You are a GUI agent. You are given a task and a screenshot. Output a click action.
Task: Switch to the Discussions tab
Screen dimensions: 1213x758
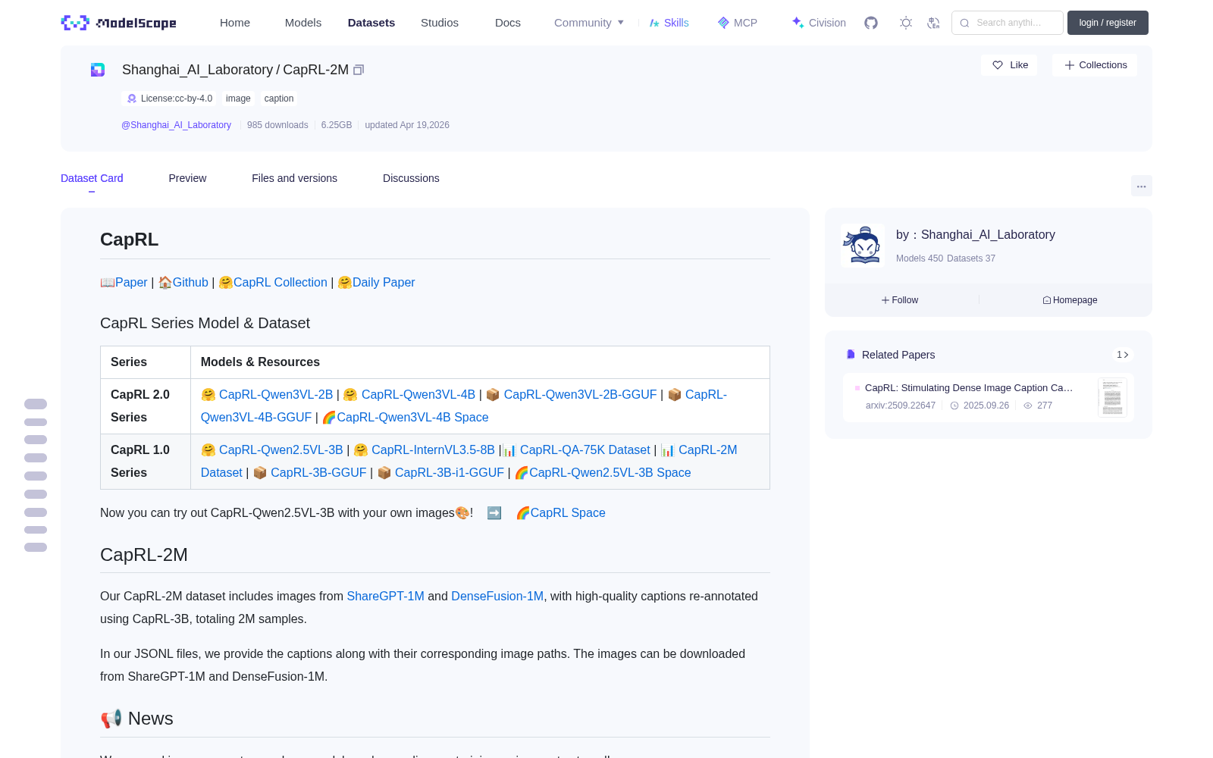[411, 178]
